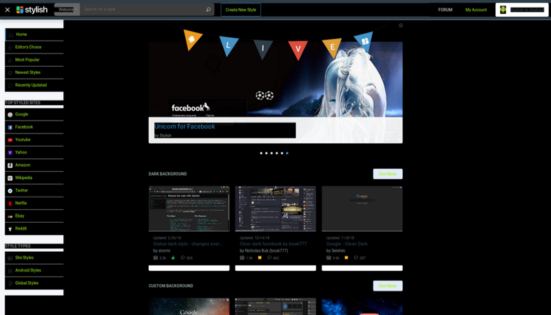Click the Home icon in sidebar
Viewport: 551px width, 315px height.
click(x=11, y=34)
